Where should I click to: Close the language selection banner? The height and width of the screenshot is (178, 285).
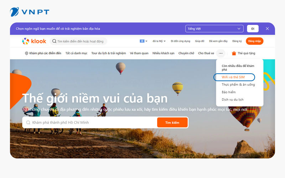[x=267, y=28]
